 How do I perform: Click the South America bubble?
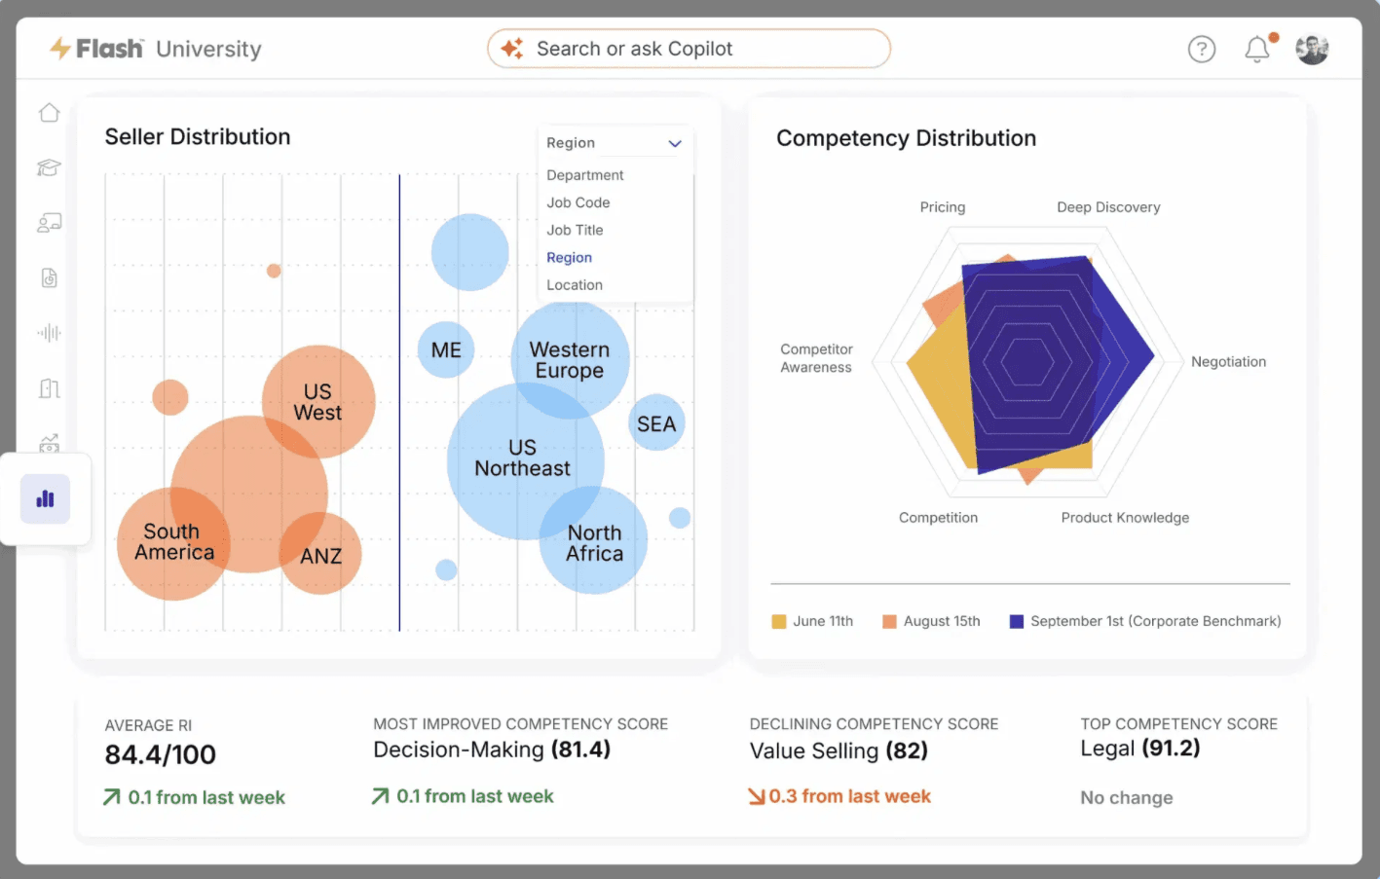tap(173, 543)
